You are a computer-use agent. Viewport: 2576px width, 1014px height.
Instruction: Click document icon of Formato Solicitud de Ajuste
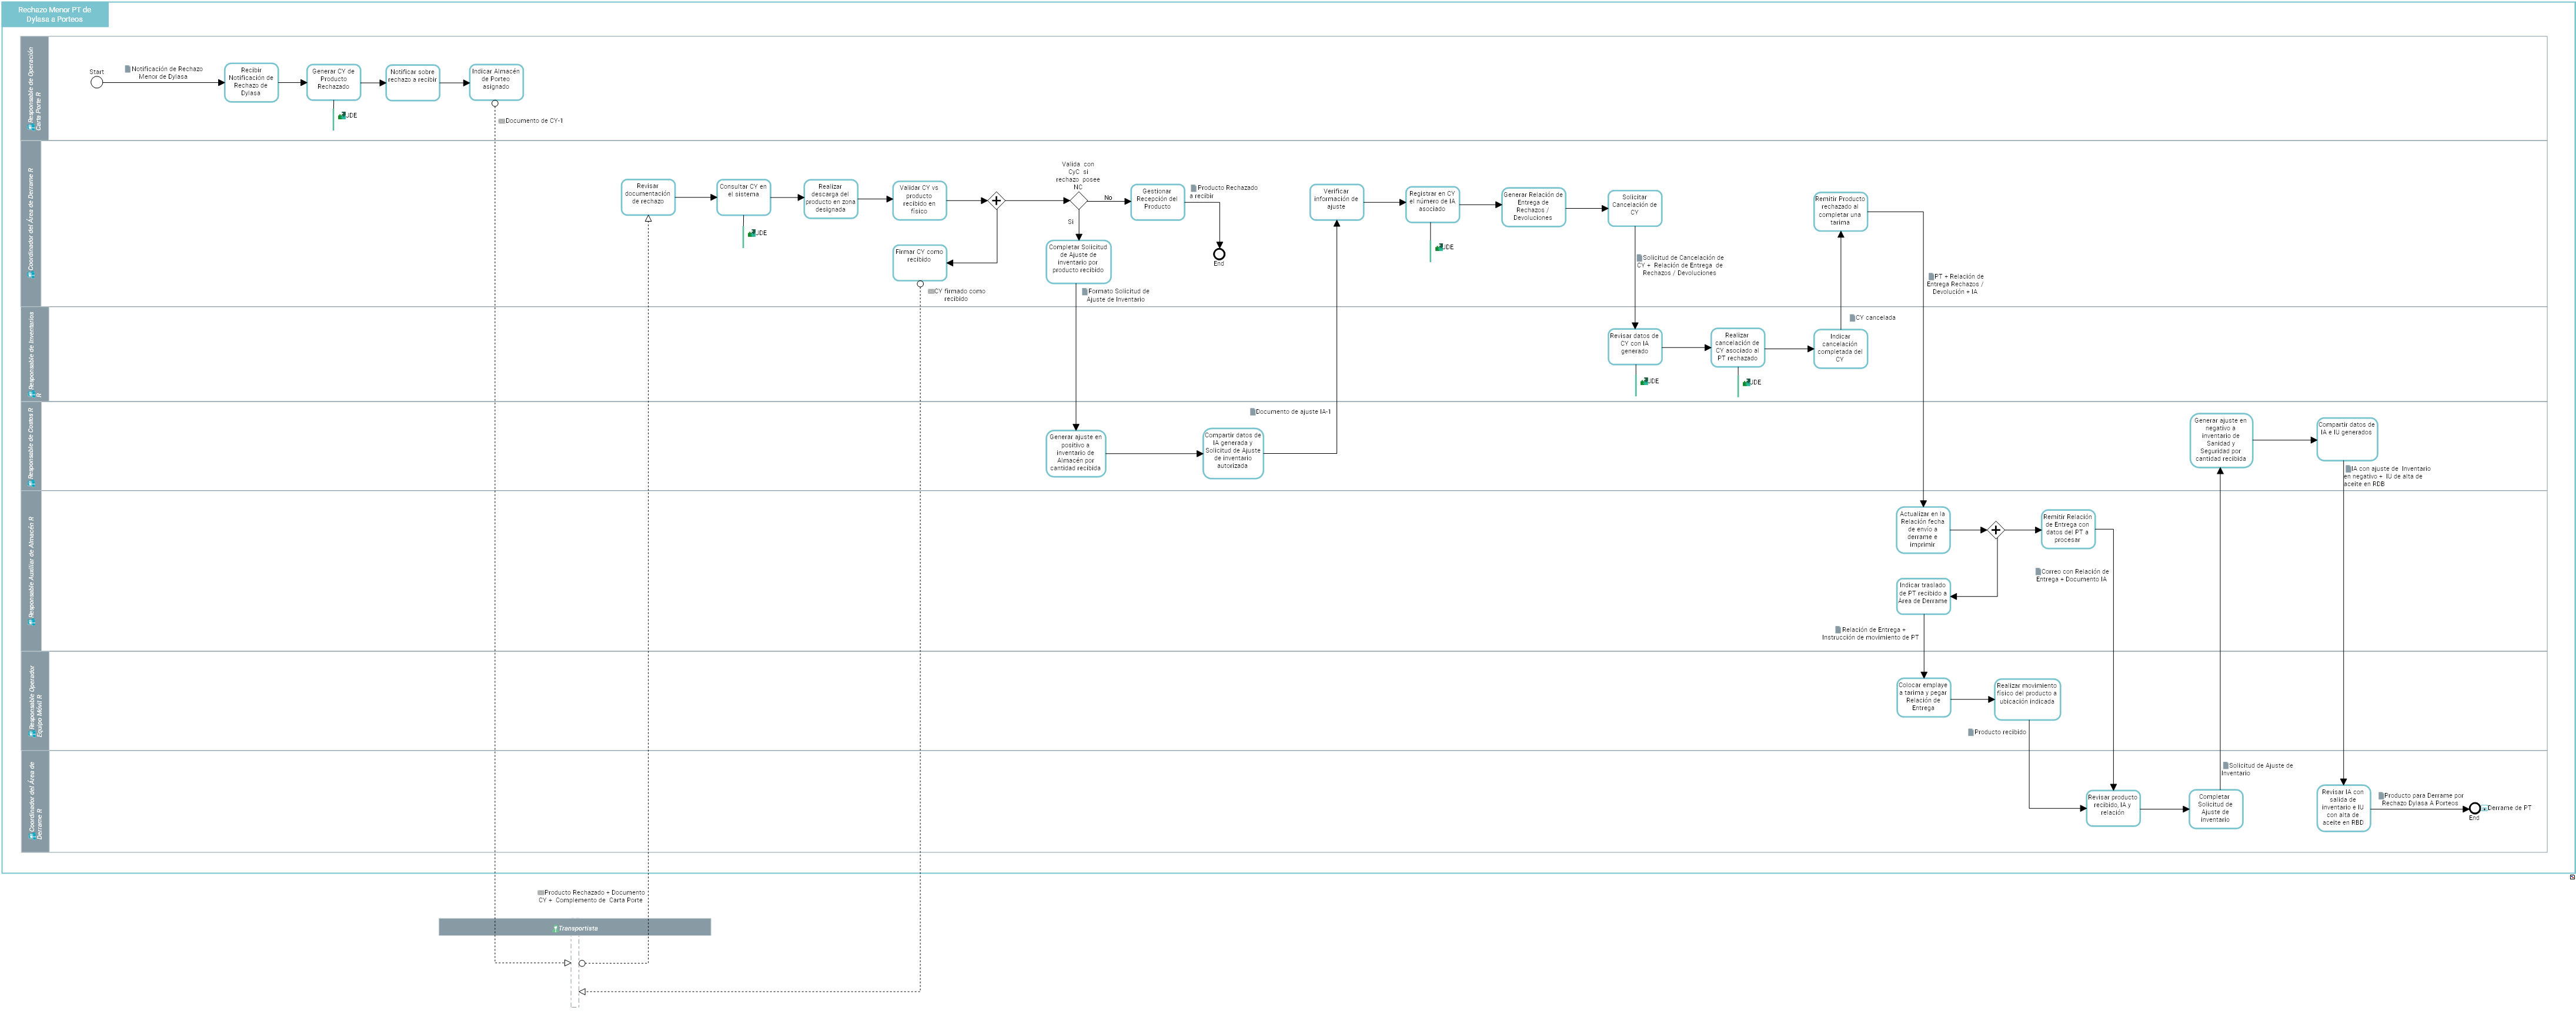(x=1085, y=292)
